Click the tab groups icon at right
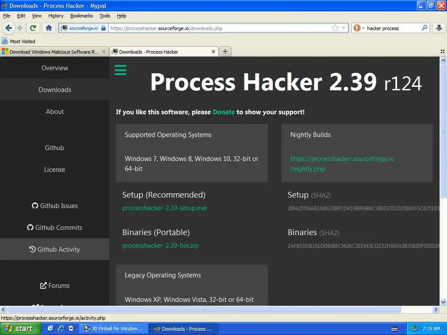The height and width of the screenshot is (335, 447). click(443, 51)
